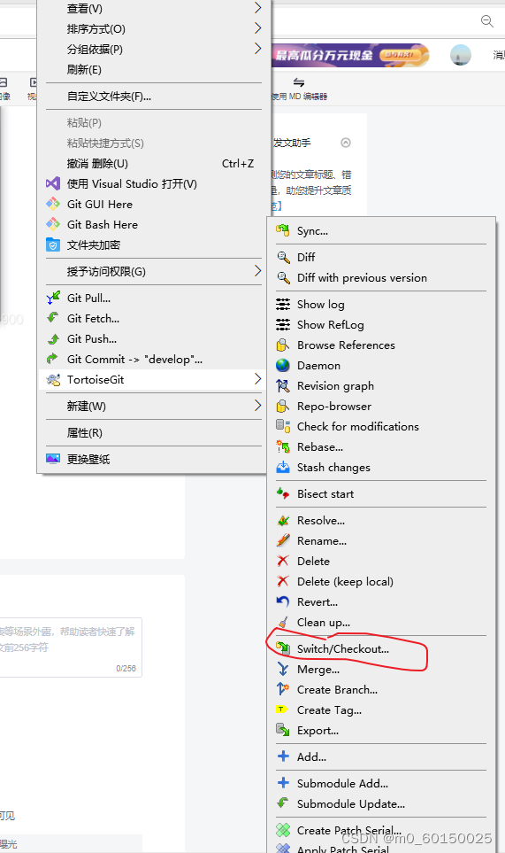Screen dimensions: 505x853
Task: Expand the 排序方式(O) submenu arrow
Action: tap(258, 28)
